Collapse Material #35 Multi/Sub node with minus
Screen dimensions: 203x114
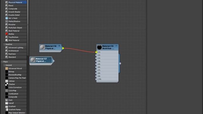tap(116, 46)
